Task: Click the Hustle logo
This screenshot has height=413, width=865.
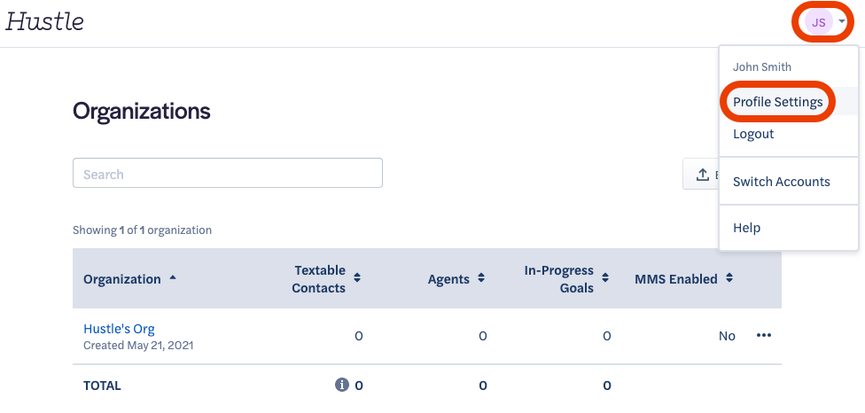Action: click(44, 22)
